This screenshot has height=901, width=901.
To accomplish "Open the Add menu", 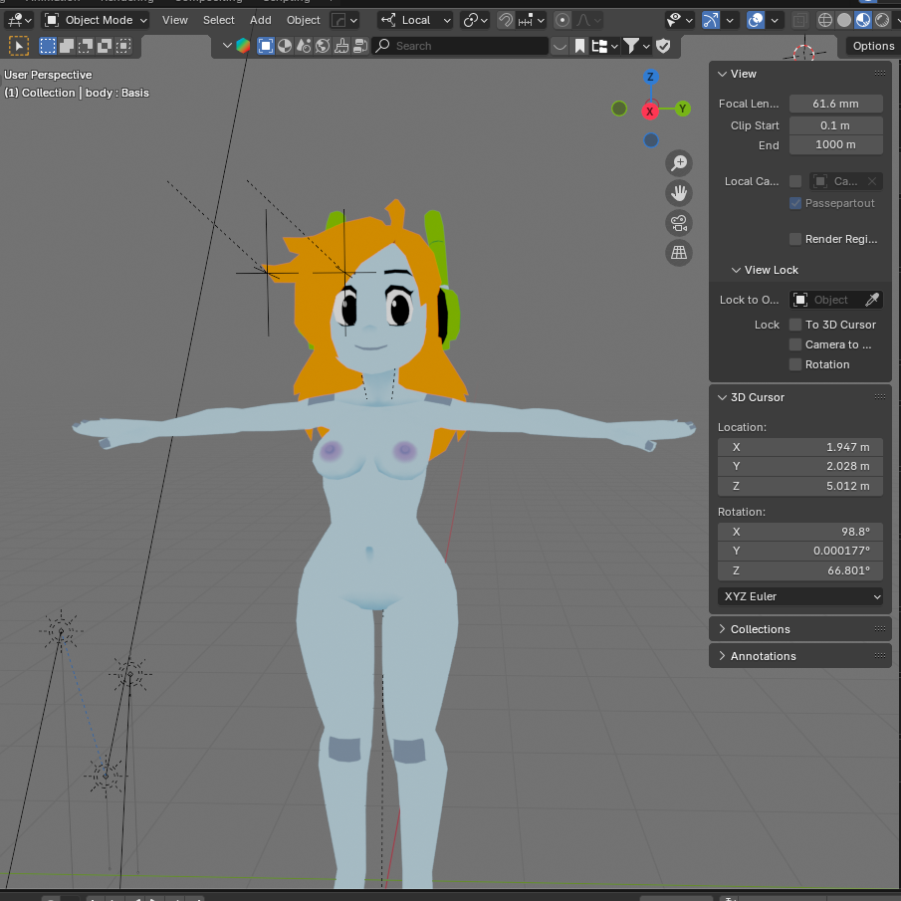I will [260, 20].
